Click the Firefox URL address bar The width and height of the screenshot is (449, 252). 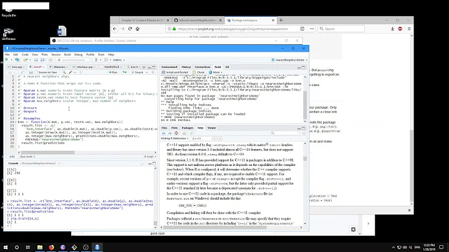232,29
